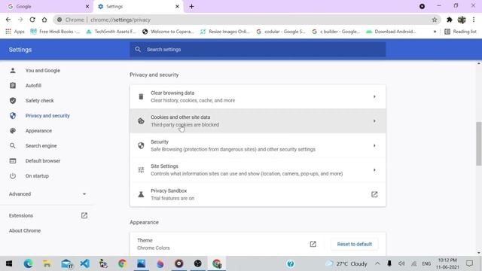Open You and Google section
The height and width of the screenshot is (271, 482).
[43, 70]
